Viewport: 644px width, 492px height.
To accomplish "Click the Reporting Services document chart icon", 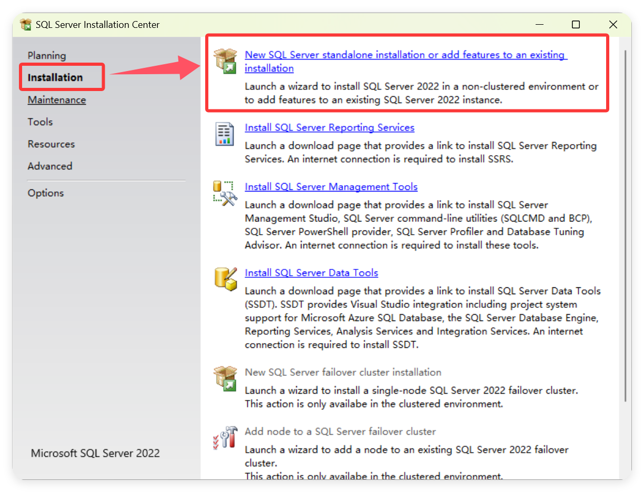I will (225, 134).
